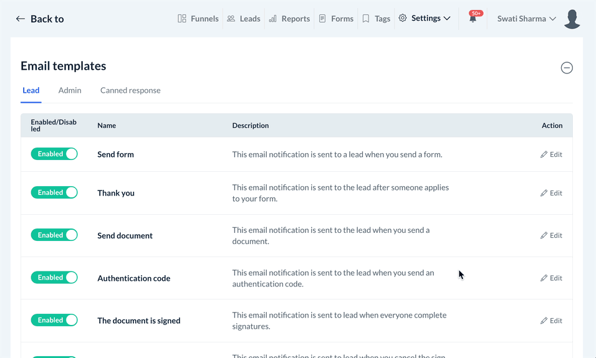596x358 pixels.
Task: Select the Canned response tab
Action: tap(130, 90)
